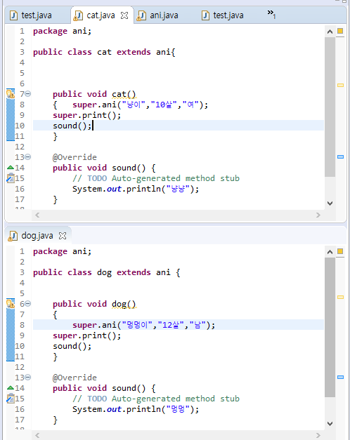Collapse the cat() method at line 7
This screenshot has height=440, width=350.
click(28, 94)
